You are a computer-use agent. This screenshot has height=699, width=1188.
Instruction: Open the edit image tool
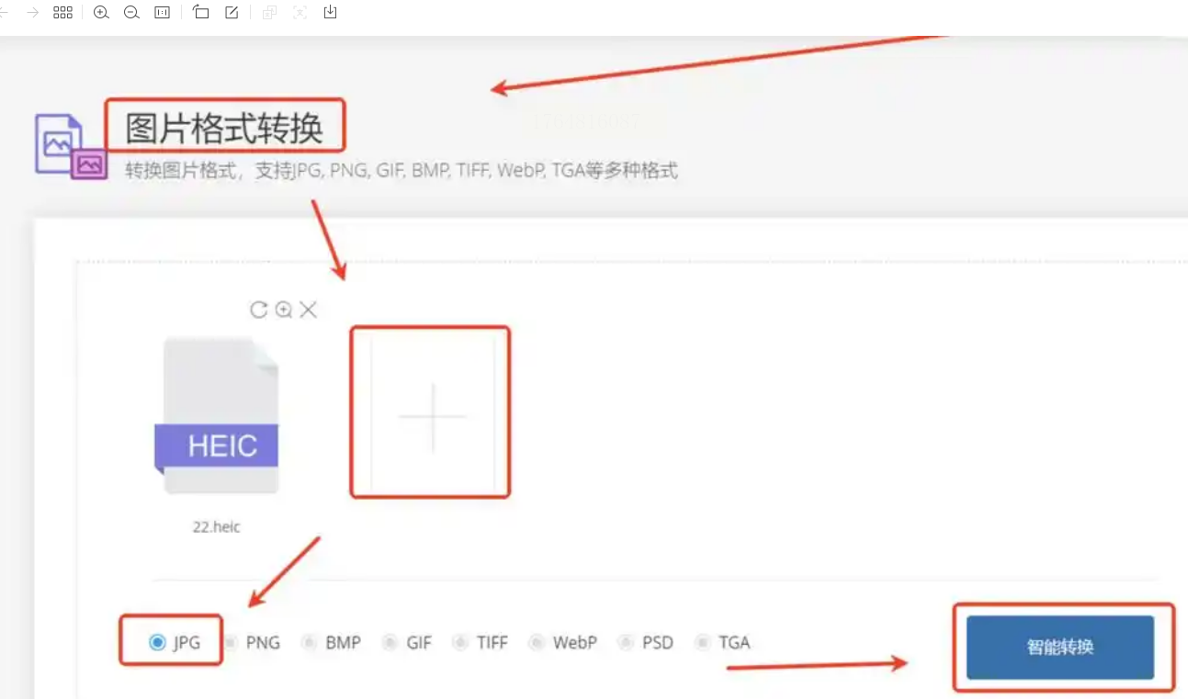tap(232, 13)
